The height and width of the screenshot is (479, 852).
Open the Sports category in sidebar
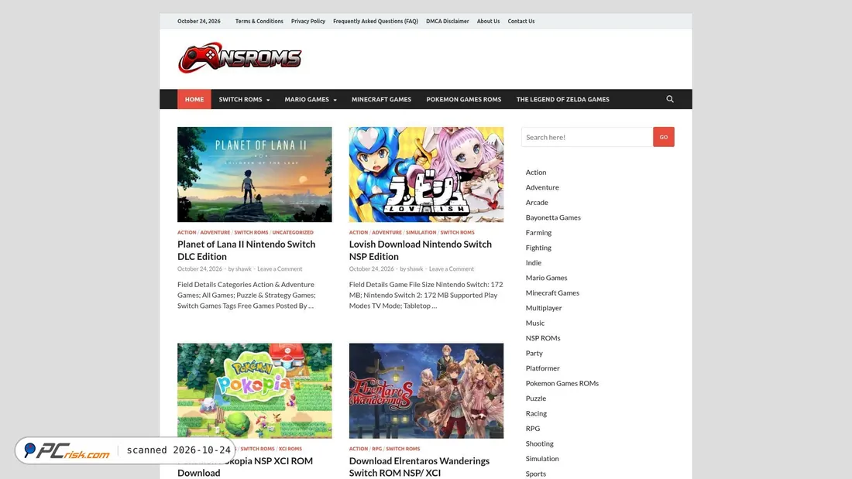coord(535,474)
